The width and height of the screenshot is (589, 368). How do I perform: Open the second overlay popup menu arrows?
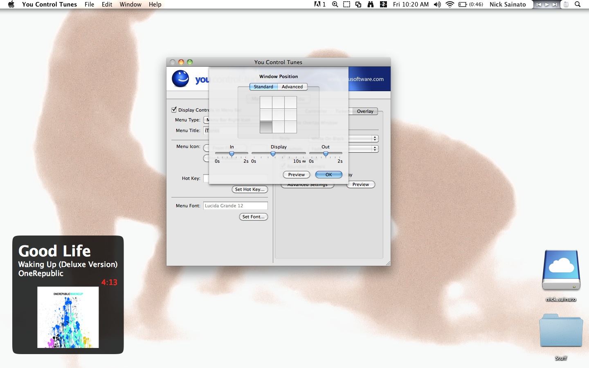(375, 149)
